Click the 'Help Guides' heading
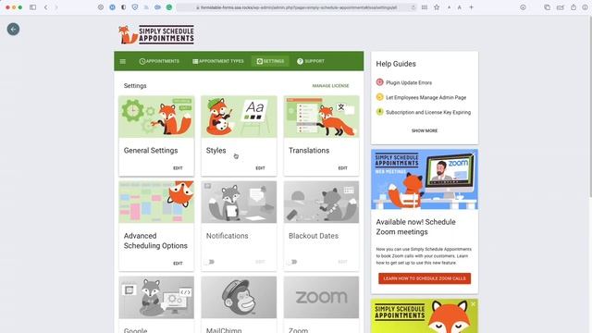 396,64
